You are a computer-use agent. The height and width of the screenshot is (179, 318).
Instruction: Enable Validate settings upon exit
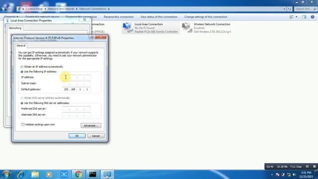click(x=23, y=124)
